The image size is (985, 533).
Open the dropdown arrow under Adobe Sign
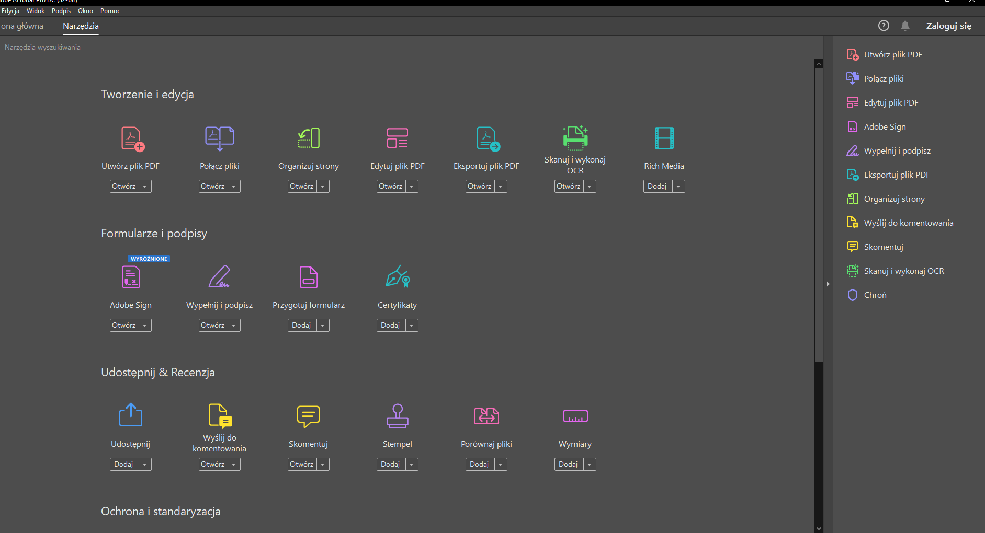point(145,325)
